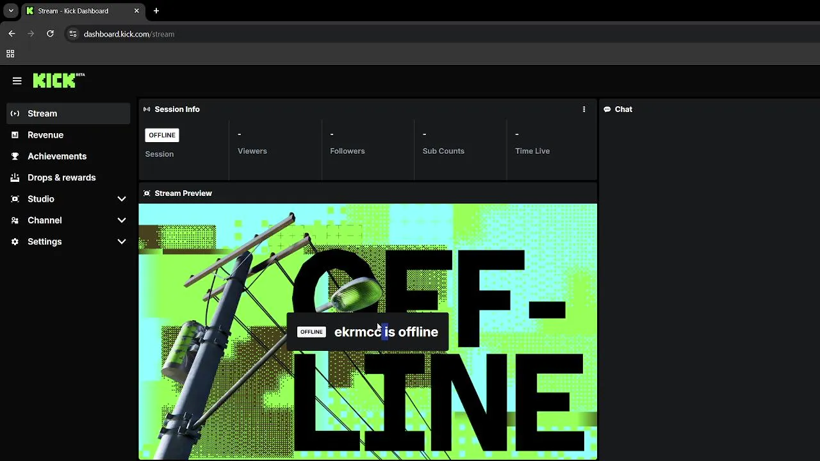The height and width of the screenshot is (461, 820).
Task: Click the address bar URL
Action: tap(129, 34)
